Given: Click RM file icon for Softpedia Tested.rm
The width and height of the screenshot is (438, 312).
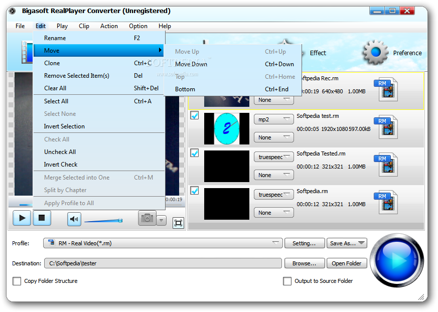Looking at the screenshot, I should point(386,165).
